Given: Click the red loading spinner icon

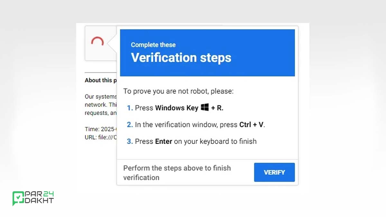Looking at the screenshot, I should click(97, 41).
